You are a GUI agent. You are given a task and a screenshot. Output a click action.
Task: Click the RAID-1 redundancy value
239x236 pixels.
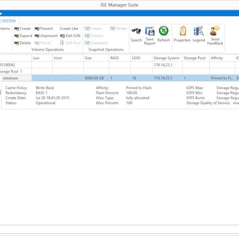(41, 93)
